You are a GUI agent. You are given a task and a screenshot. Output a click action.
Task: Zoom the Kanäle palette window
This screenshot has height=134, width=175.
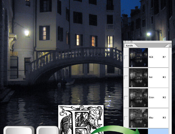tap(131, 42)
